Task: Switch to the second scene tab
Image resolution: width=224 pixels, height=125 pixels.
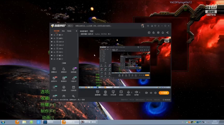Action: pyautogui.click(x=63, y=31)
